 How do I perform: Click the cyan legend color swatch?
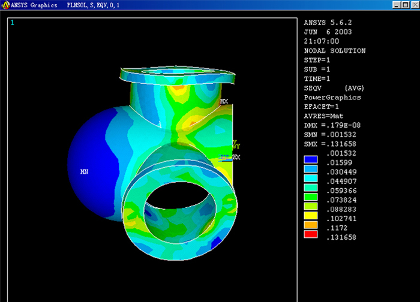pyautogui.click(x=311, y=179)
